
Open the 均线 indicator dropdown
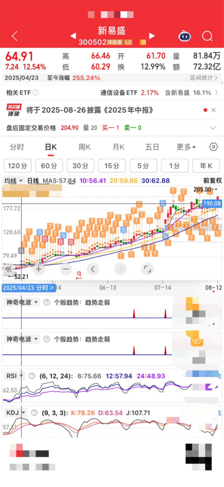(x=13, y=181)
